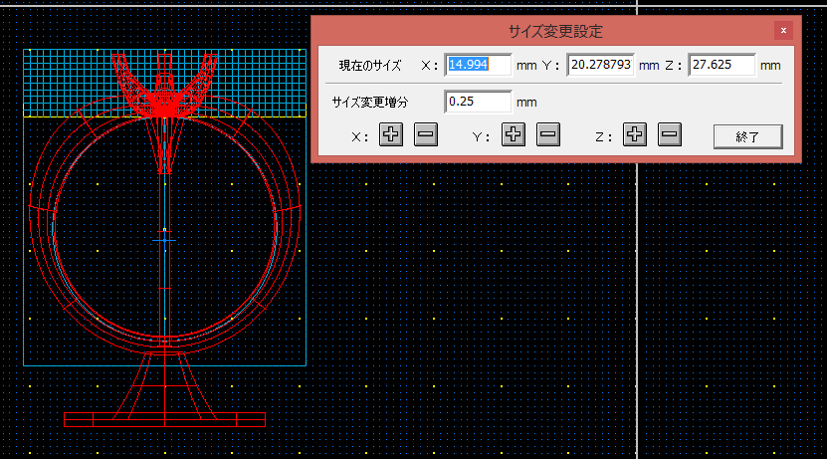Select the red prong setting atop the ring
The width and height of the screenshot is (827, 459).
click(x=164, y=85)
